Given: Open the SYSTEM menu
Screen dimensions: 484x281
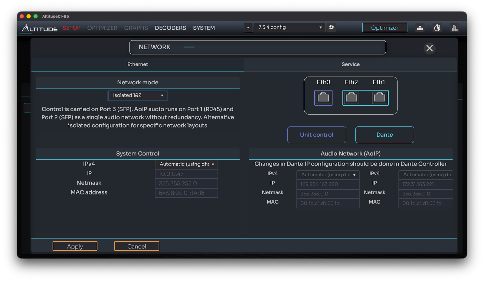Looking at the screenshot, I should (x=204, y=28).
